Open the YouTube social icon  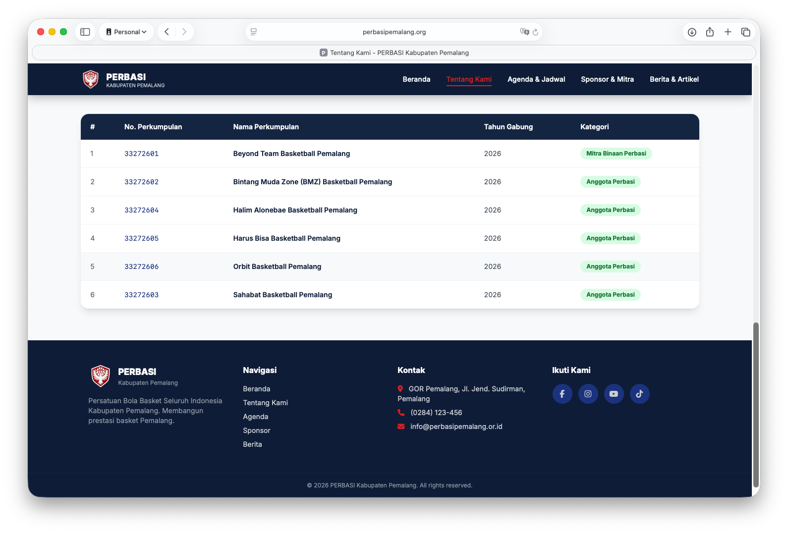tap(614, 394)
